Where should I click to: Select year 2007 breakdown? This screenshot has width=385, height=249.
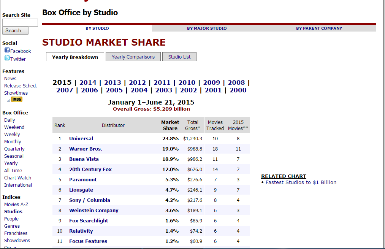[65, 90]
